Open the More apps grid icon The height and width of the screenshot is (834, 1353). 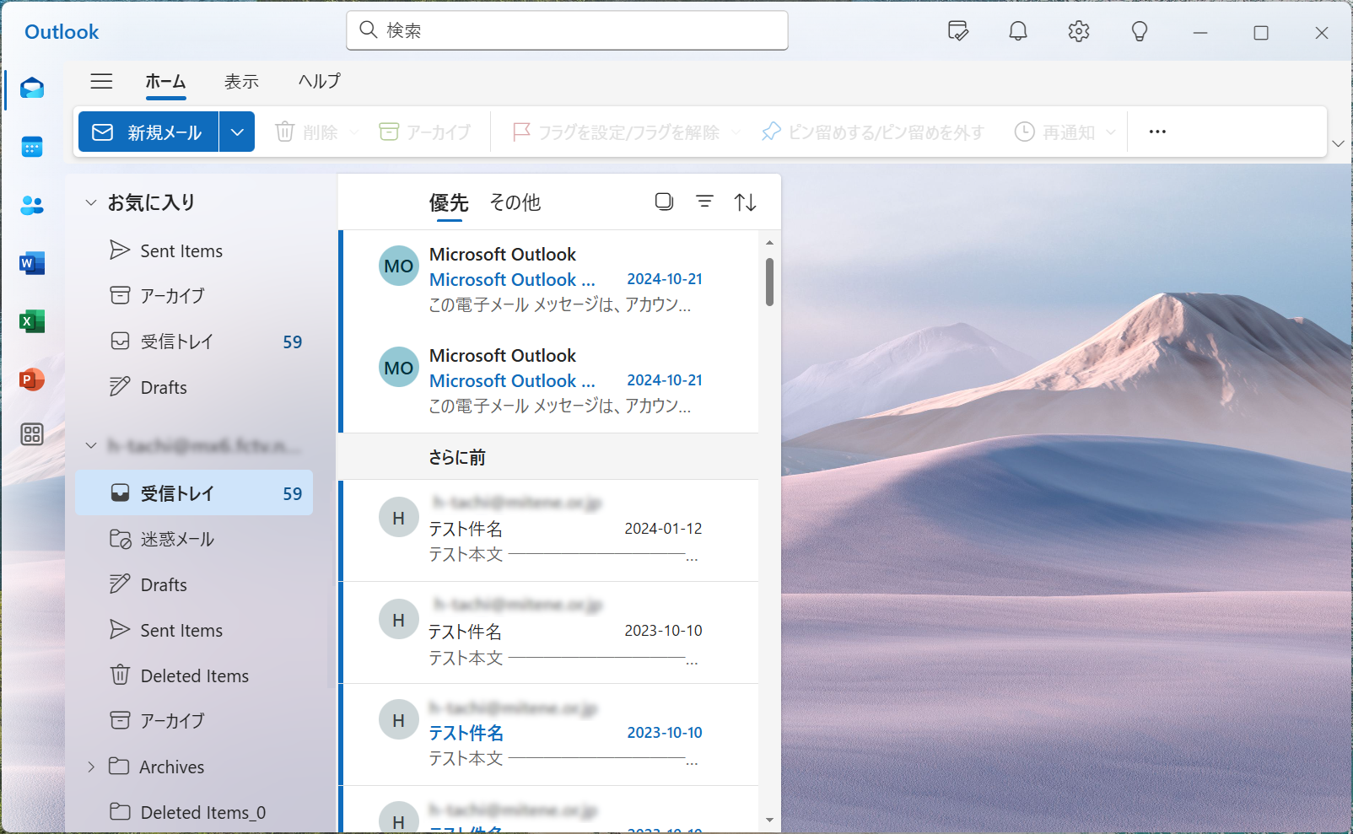click(x=32, y=434)
